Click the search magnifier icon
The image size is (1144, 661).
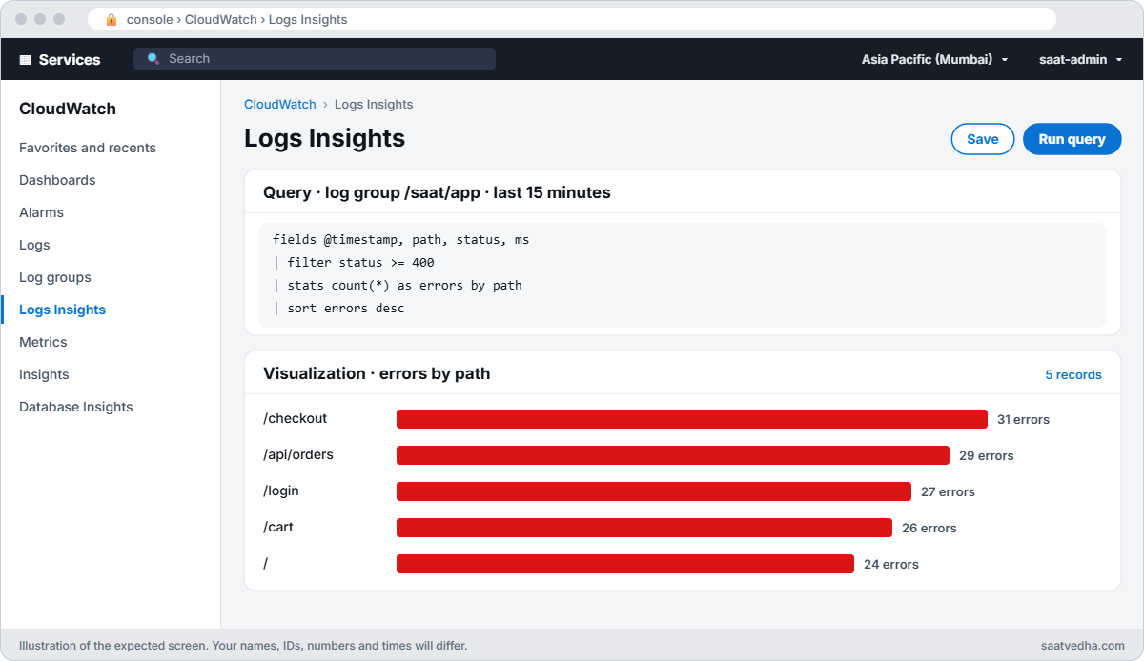click(x=153, y=59)
